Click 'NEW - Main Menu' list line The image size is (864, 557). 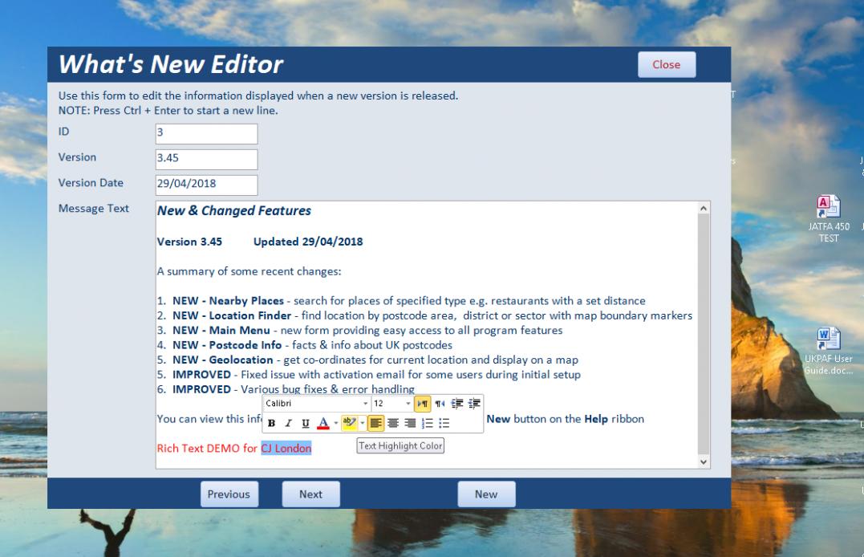pos(360,331)
